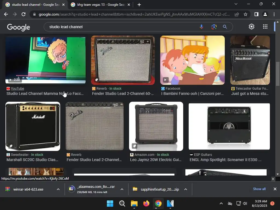Screen dimensions: 280x210
Task: Show hidden system tray icons
Action: 221,203
